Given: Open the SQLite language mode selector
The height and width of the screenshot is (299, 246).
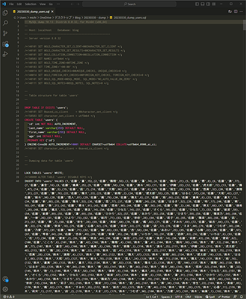Looking at the screenshot, I should tap(198, 297).
